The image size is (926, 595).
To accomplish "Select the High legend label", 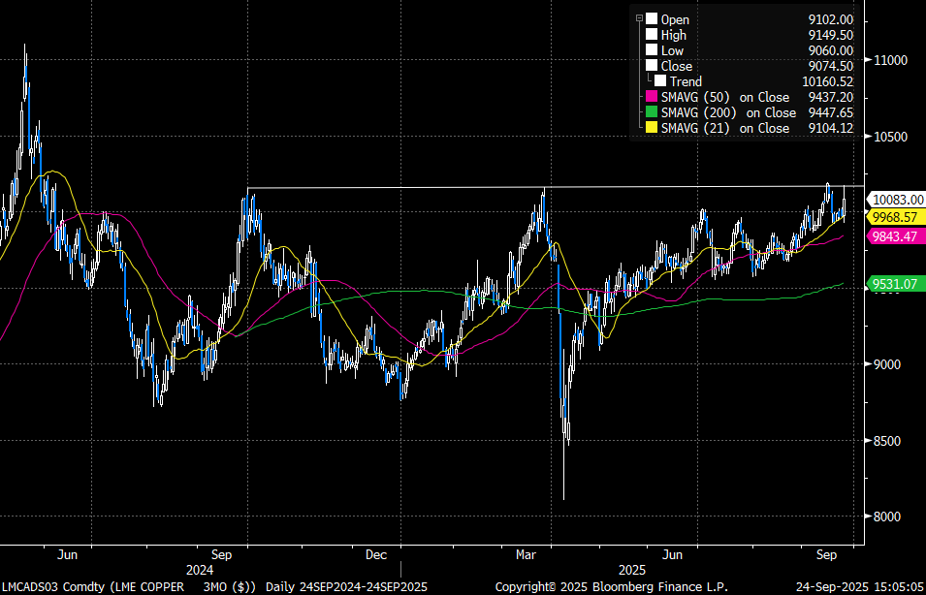I will 674,36.
